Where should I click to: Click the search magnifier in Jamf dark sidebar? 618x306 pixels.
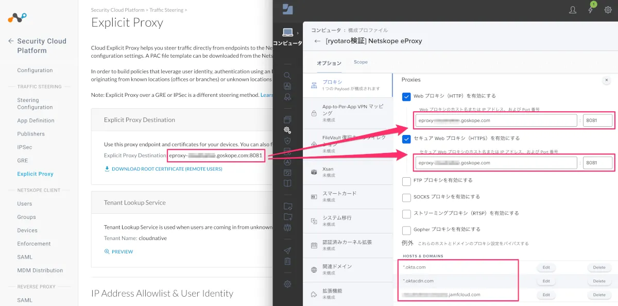pyautogui.click(x=287, y=75)
